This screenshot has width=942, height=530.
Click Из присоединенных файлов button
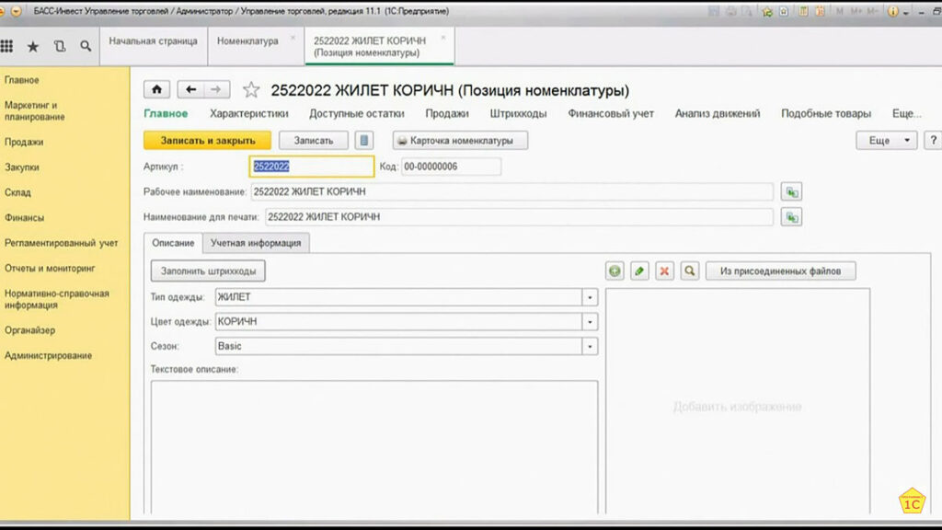780,271
